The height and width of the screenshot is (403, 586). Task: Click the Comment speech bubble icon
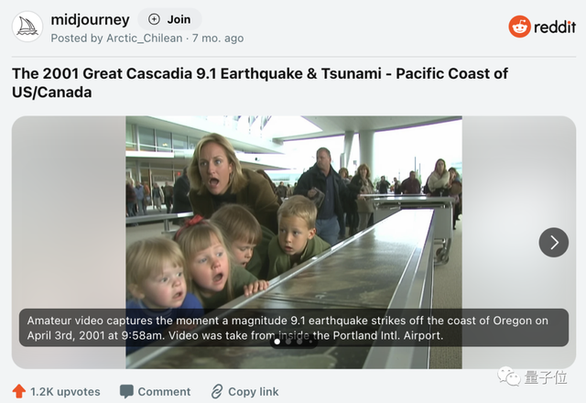click(126, 391)
